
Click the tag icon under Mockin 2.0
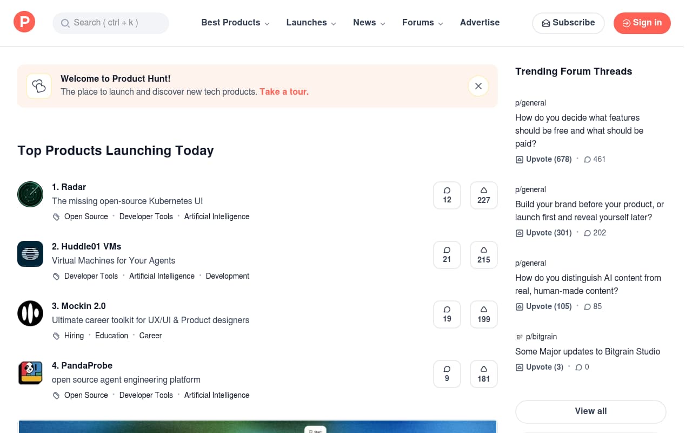(56, 336)
